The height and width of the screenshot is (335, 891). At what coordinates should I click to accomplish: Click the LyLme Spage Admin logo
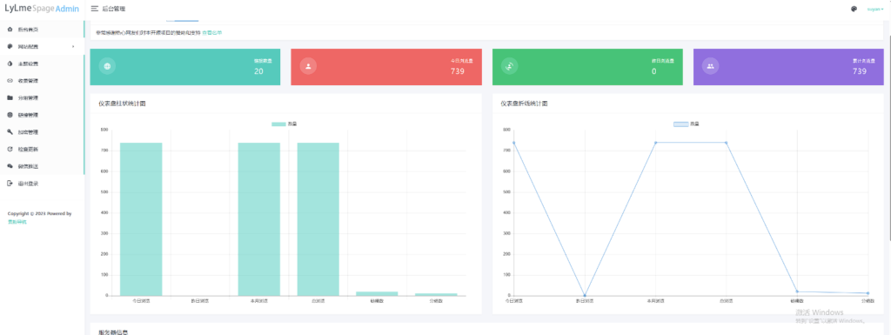[42, 9]
